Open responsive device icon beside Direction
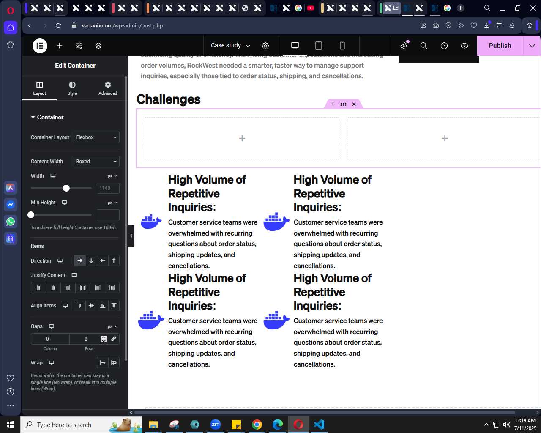The height and width of the screenshot is (433, 541). coord(60,261)
